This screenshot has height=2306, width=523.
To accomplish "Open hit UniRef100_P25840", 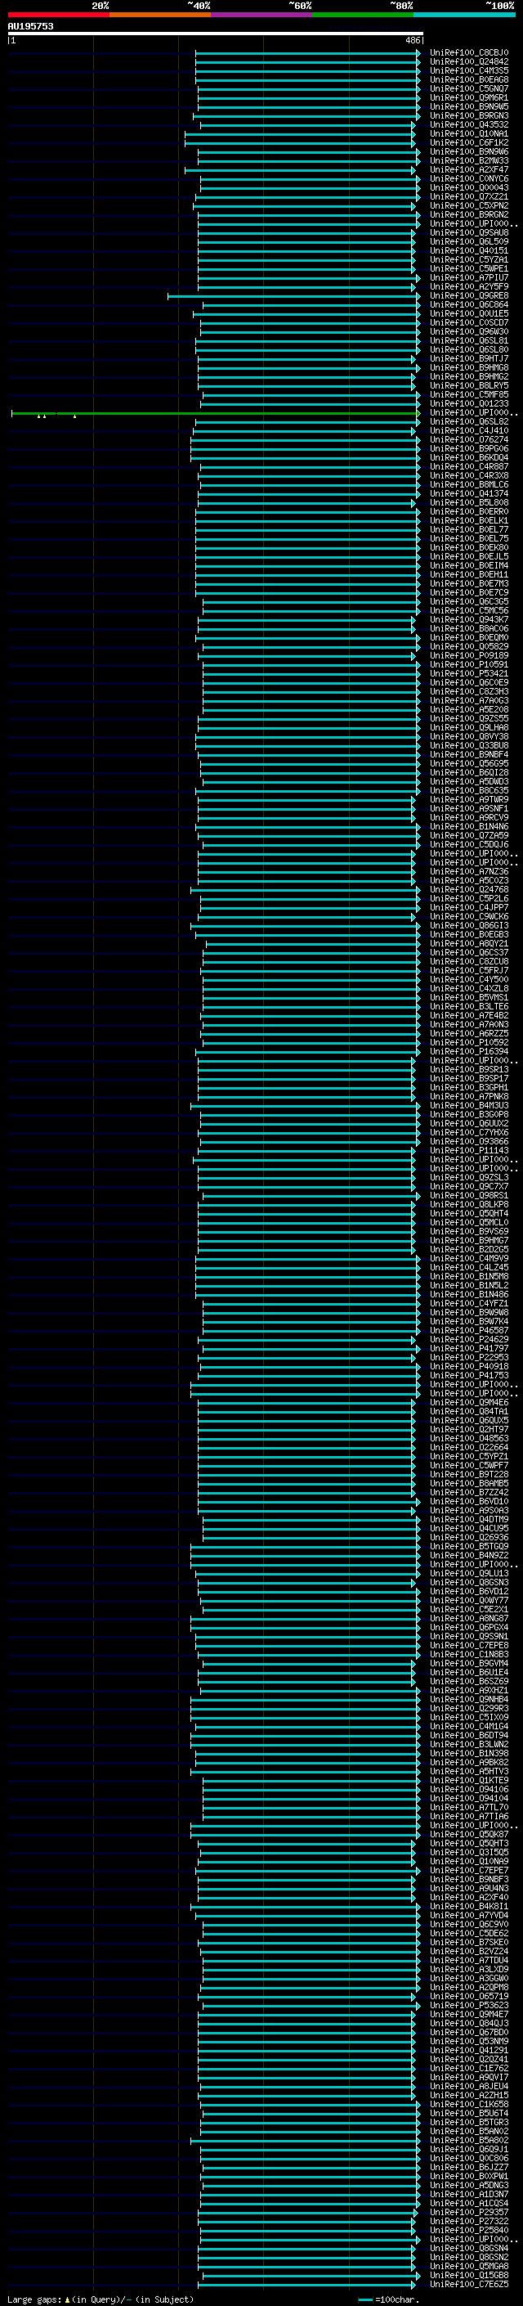I will pyautogui.click(x=469, y=2230).
